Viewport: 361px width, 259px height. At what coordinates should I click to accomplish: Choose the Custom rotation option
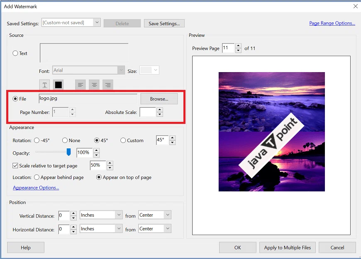(123, 140)
